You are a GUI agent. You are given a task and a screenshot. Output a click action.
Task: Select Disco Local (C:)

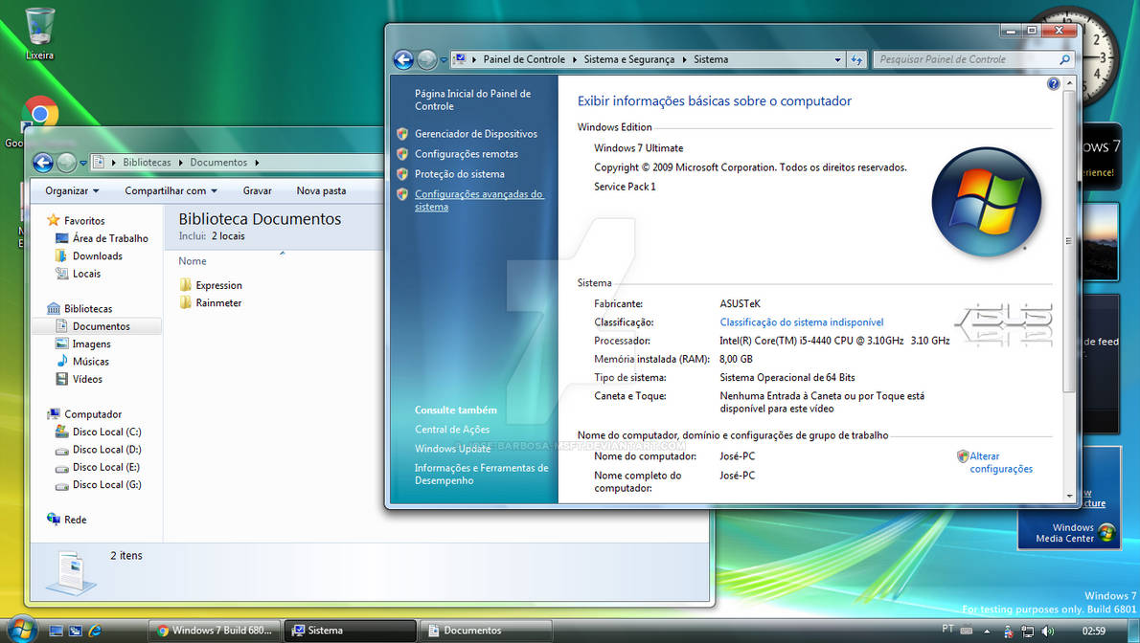tap(107, 432)
